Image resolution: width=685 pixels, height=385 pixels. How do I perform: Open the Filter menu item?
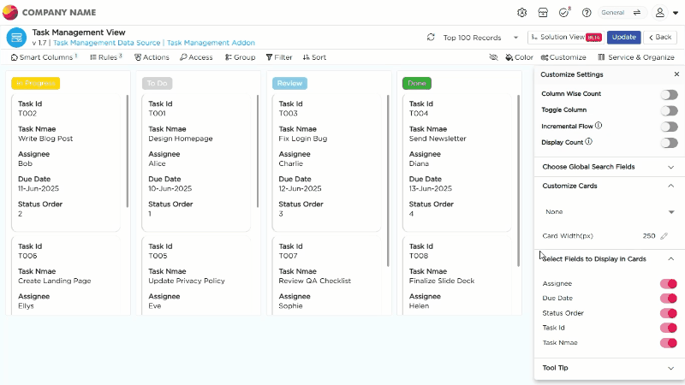pos(278,57)
